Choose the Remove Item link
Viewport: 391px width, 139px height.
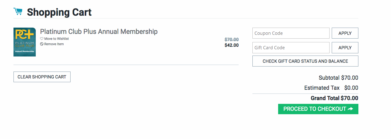click(x=54, y=44)
